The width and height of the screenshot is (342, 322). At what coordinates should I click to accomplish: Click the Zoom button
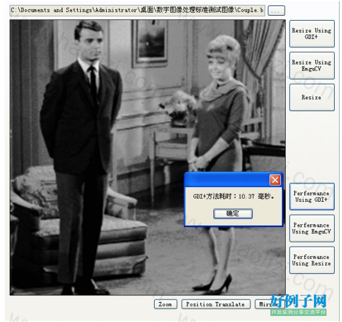[x=166, y=304]
